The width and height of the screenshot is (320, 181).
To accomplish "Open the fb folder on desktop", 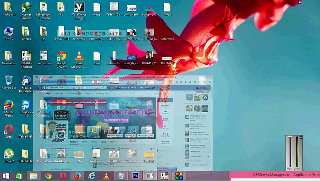I will [61, 9].
